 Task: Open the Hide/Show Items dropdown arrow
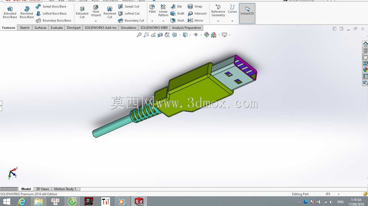pyautogui.click(x=201, y=35)
